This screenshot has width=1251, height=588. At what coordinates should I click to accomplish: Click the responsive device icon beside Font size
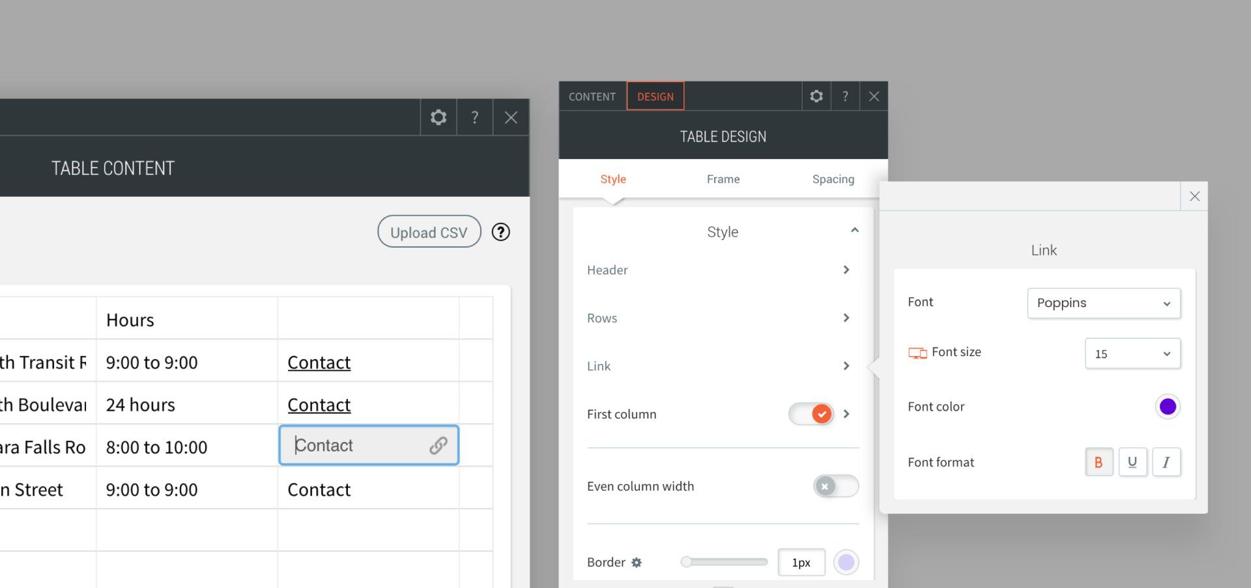tap(917, 352)
